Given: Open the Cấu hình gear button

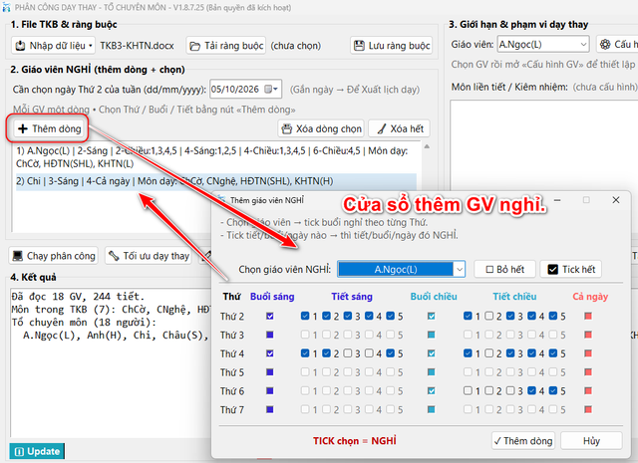Looking at the screenshot, I should (x=617, y=44).
